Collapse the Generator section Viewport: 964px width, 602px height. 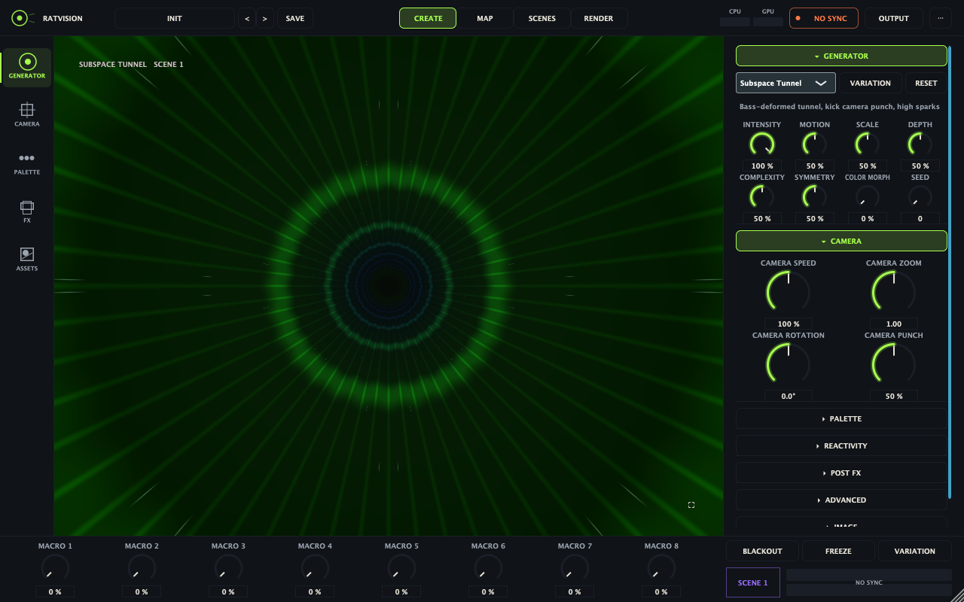[841, 56]
